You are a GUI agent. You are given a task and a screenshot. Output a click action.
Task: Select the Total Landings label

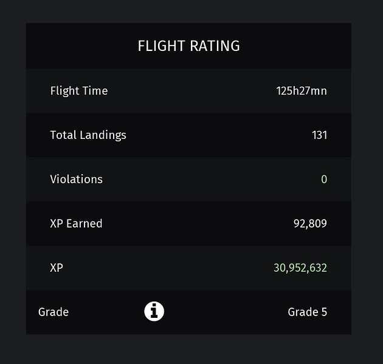(x=88, y=135)
